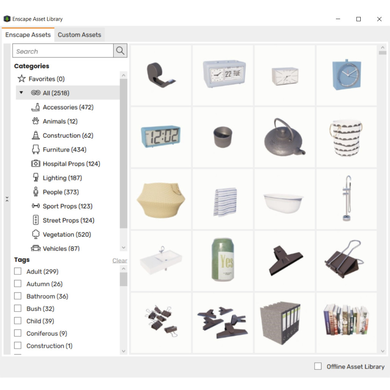Collapse the left sidebar panel chevron
Viewport: 390px width, 390px height.
coord(7,199)
